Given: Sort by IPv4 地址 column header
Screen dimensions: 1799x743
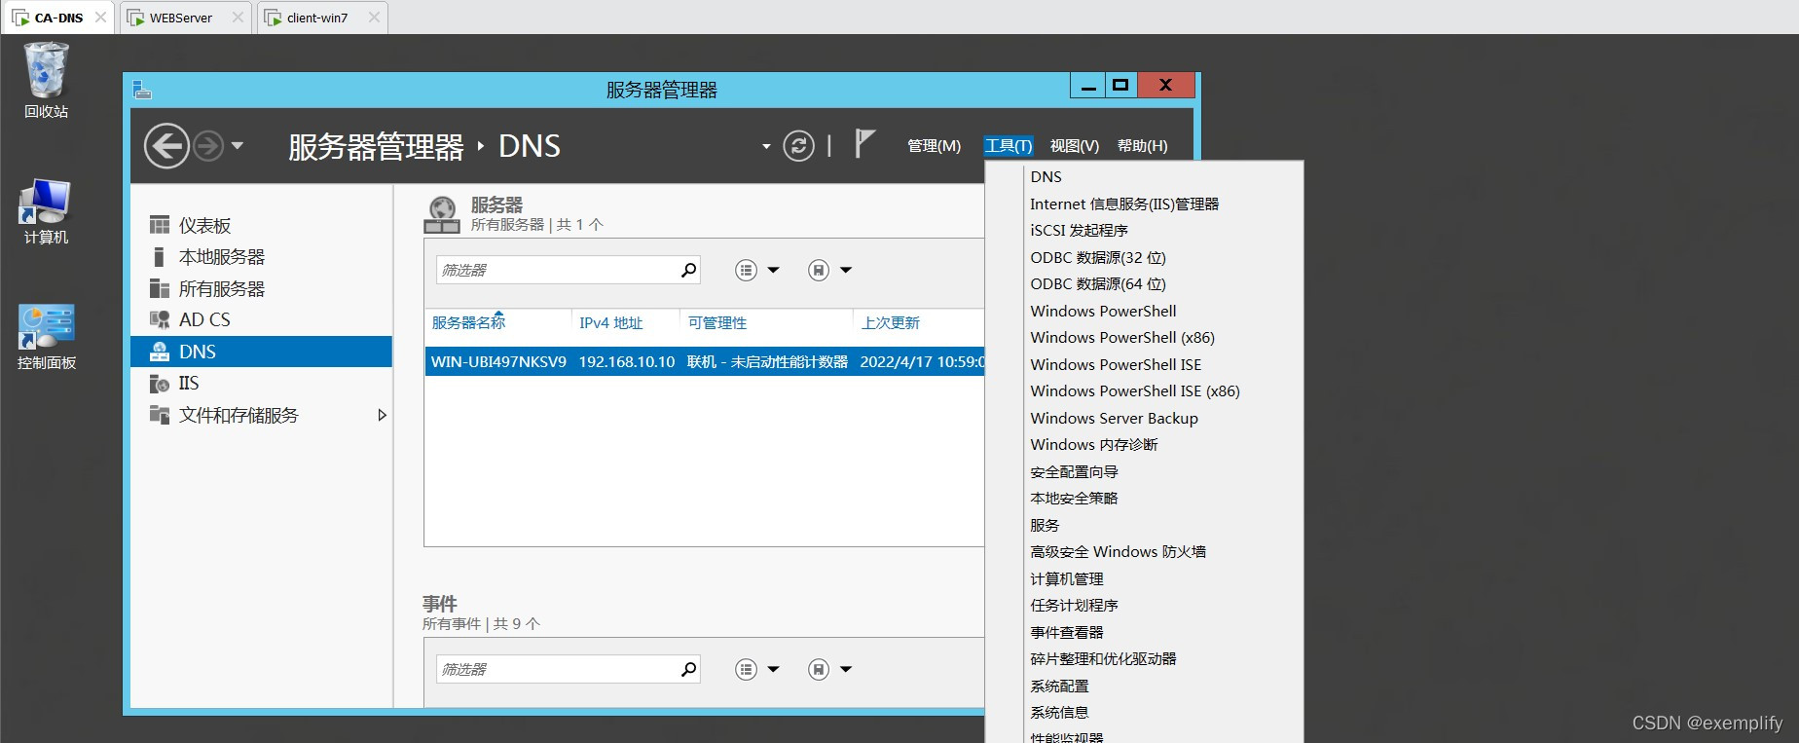Looking at the screenshot, I should click(611, 322).
